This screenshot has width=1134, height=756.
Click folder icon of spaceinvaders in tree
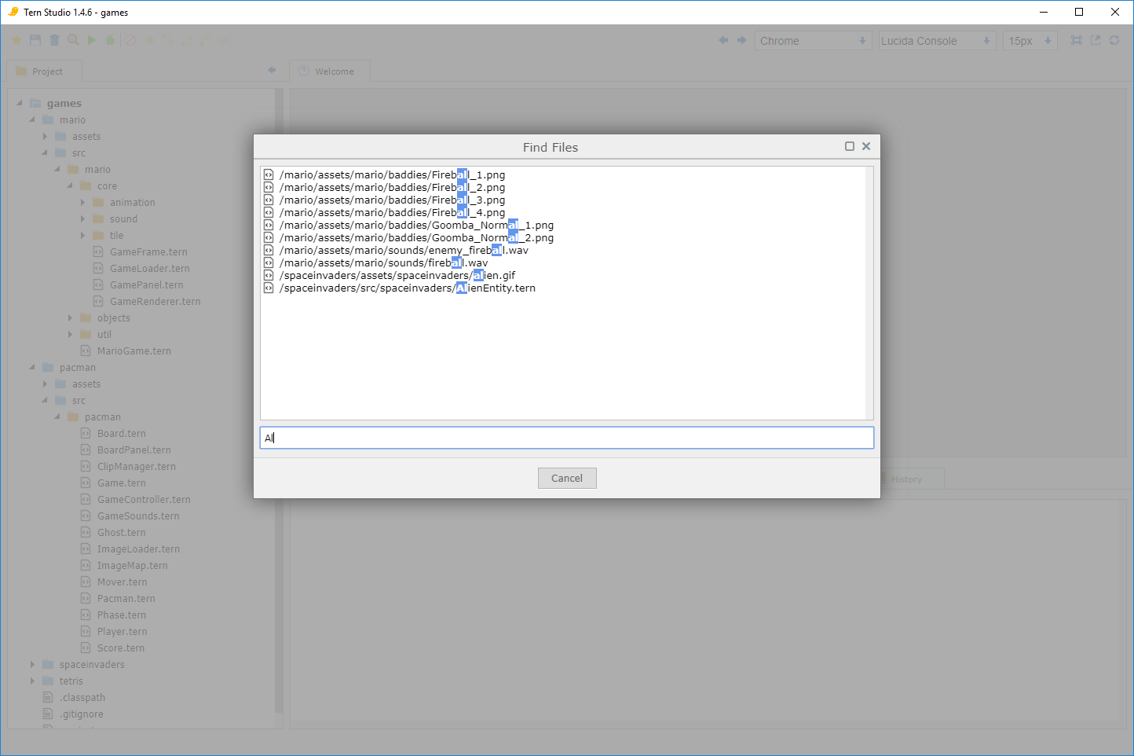click(x=48, y=664)
